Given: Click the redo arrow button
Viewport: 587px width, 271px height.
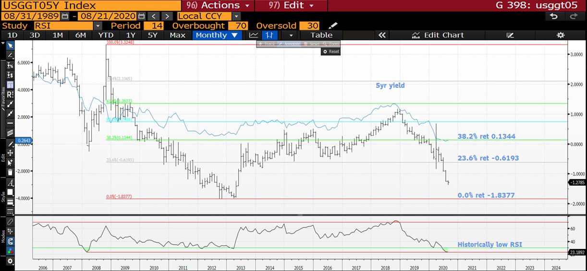Looking at the screenshot, I should coord(574,16).
